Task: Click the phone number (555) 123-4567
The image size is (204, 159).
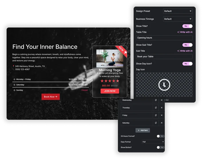Action: [x=22, y=69]
